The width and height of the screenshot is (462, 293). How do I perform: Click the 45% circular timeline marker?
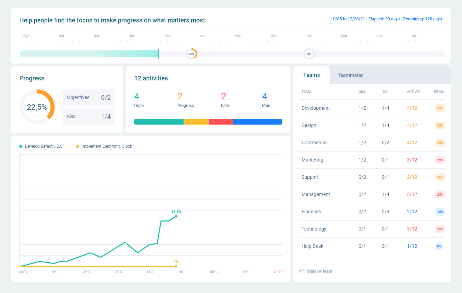click(192, 54)
